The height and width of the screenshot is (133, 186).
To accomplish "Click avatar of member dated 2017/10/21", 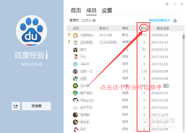I will tap(75, 108).
